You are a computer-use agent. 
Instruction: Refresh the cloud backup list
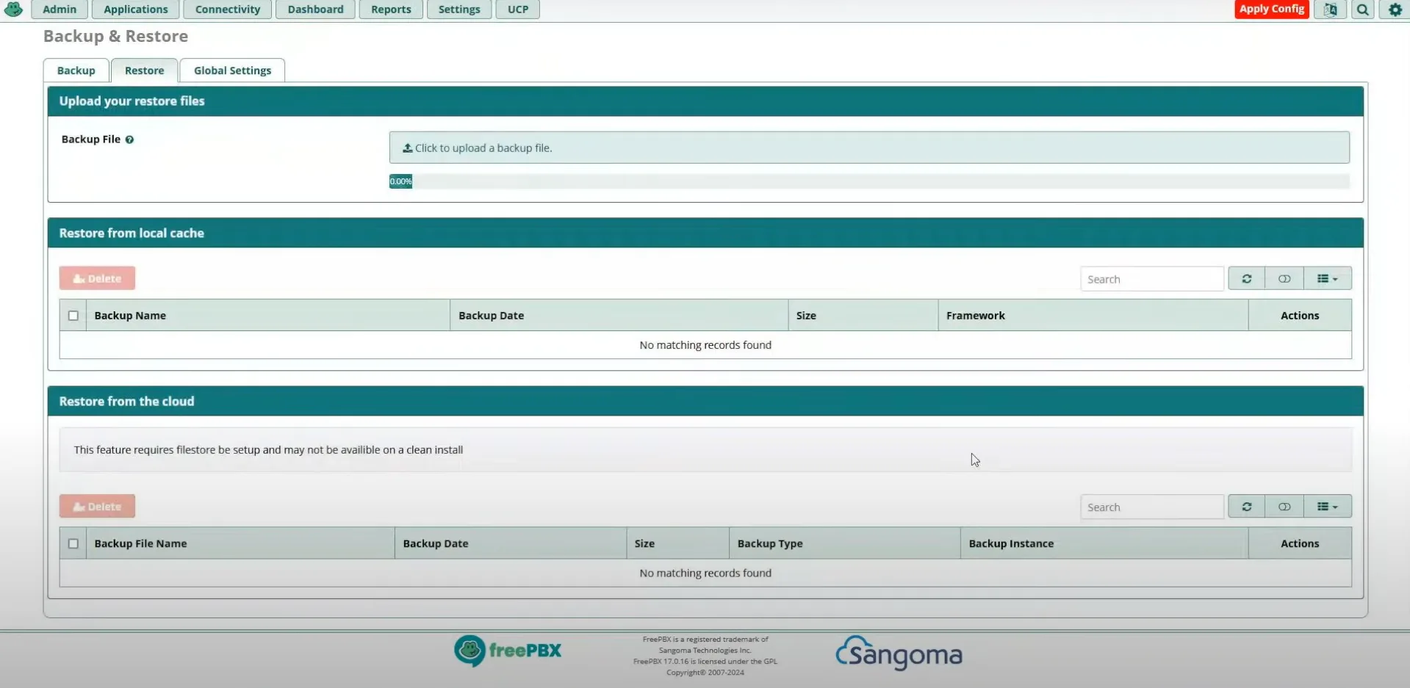(x=1246, y=506)
